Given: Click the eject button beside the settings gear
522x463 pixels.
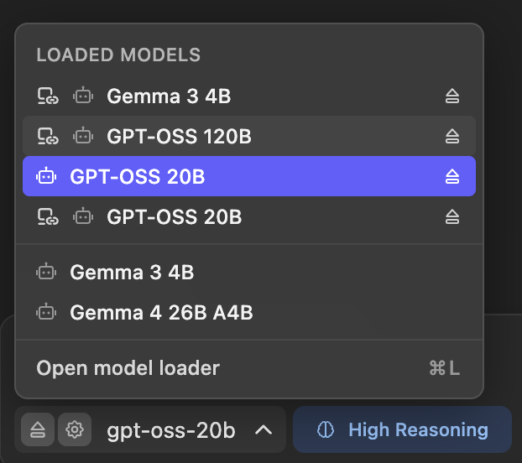Looking at the screenshot, I should click(38, 430).
